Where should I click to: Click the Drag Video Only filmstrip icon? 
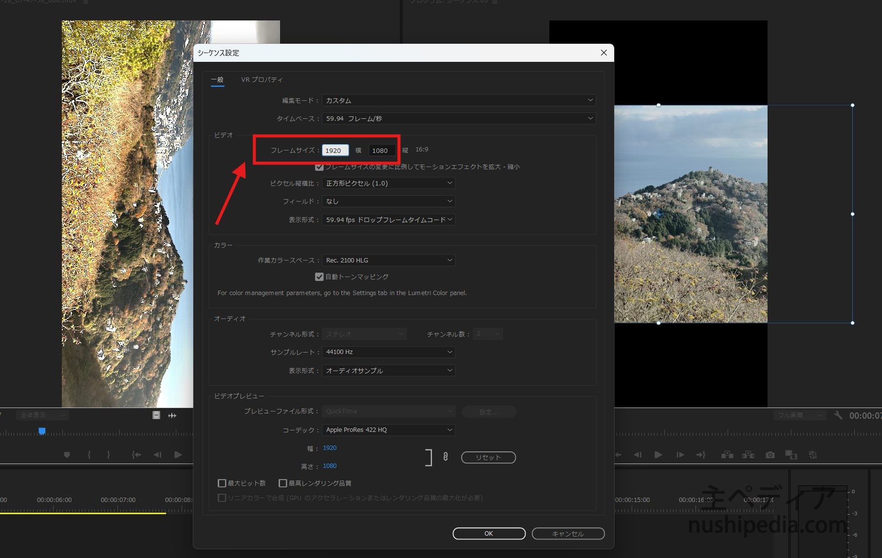coord(156,415)
